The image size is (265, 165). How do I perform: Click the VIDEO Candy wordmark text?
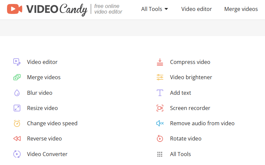pos(57,9)
